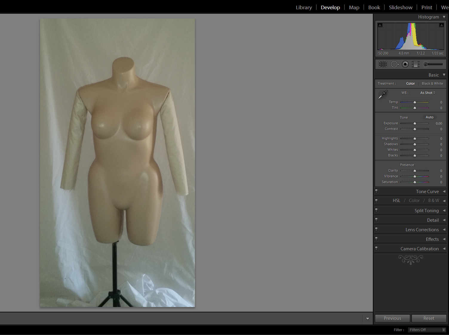Expand the Camera Calibration panel

click(444, 249)
